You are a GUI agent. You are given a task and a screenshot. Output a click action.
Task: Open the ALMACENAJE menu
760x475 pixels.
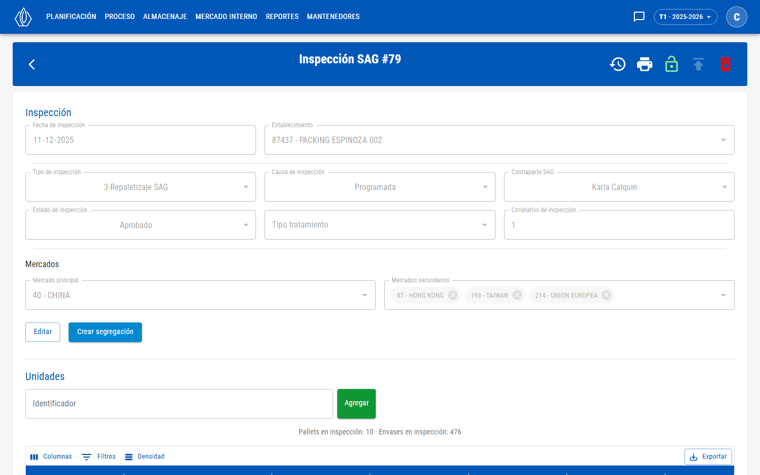pos(165,17)
